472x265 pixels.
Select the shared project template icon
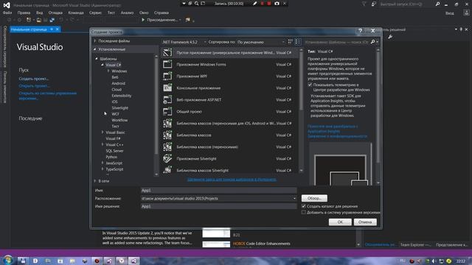(x=167, y=111)
